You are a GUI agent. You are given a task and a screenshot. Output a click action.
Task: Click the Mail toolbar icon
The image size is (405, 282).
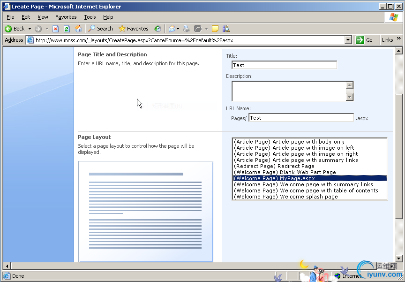172,29
